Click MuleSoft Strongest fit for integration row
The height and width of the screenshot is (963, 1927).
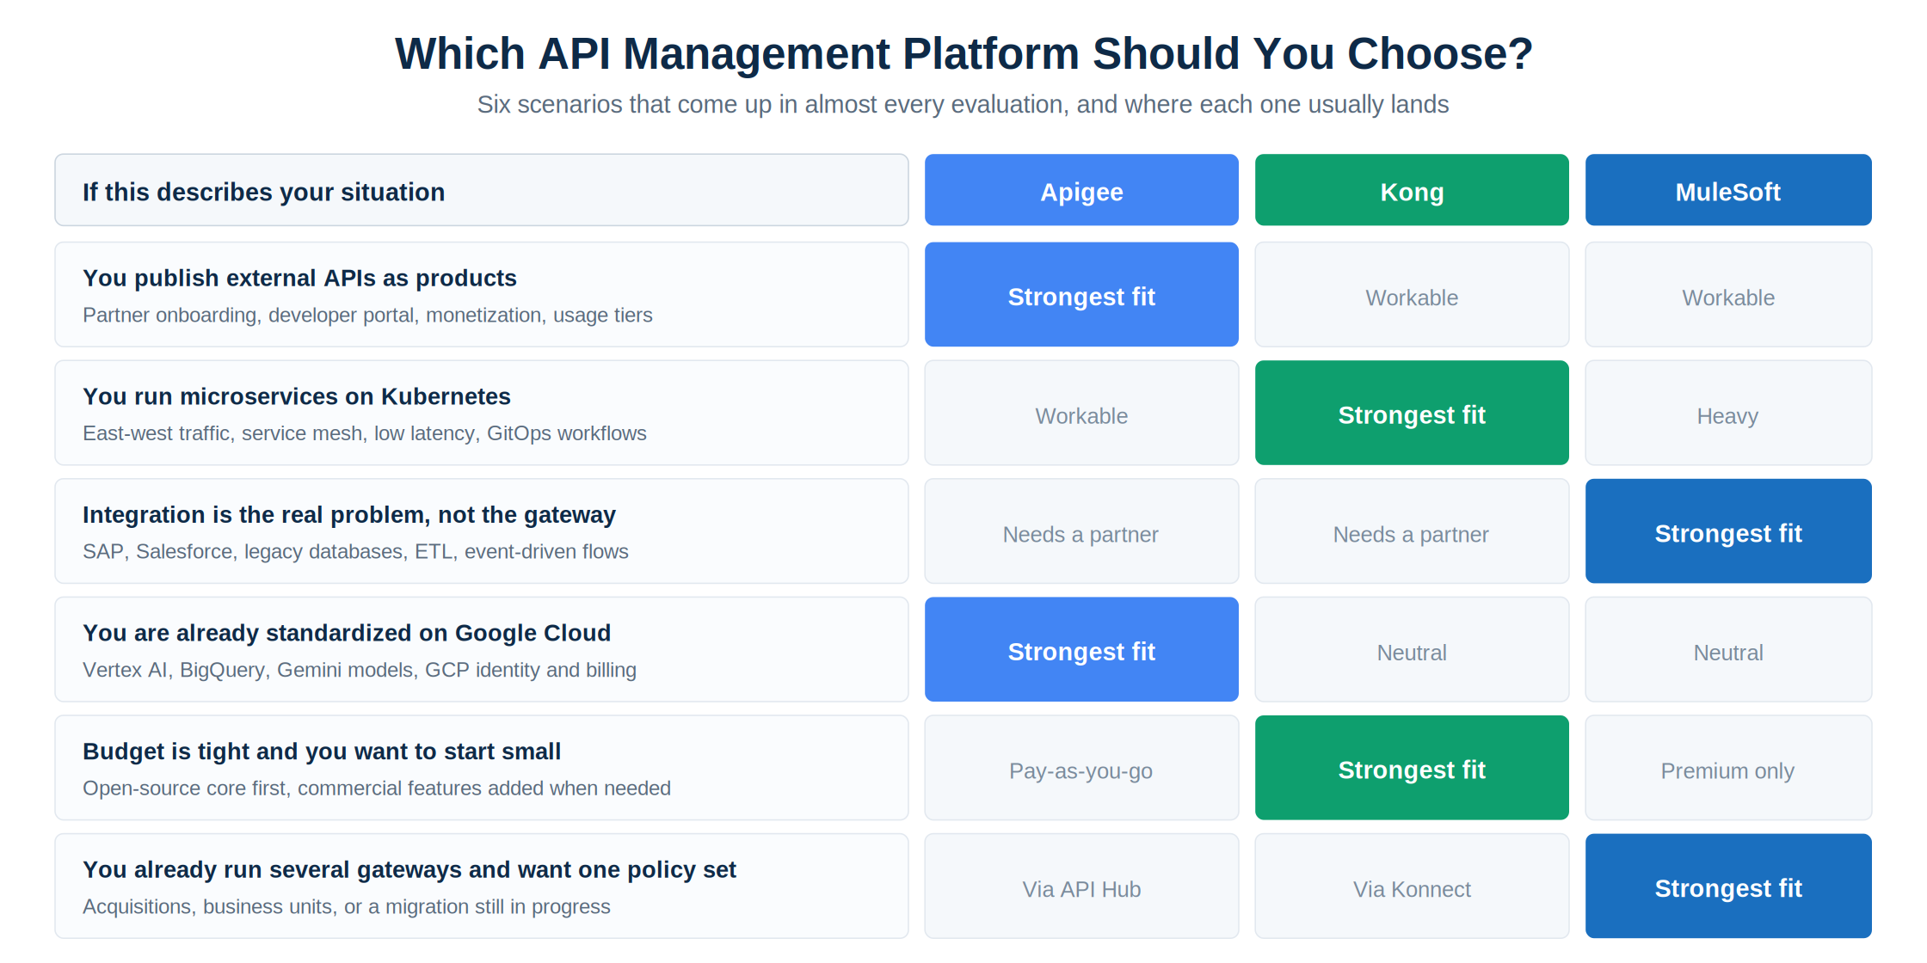click(x=1728, y=531)
